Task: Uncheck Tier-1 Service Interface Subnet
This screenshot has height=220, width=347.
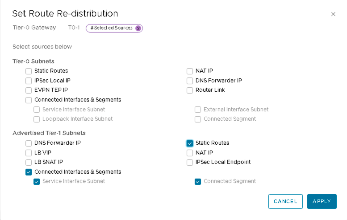Action: pyautogui.click(x=37, y=181)
